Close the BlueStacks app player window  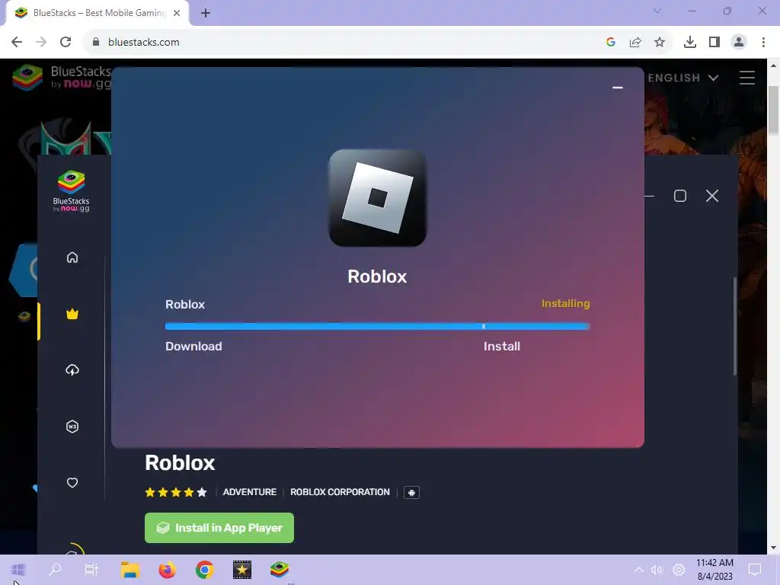click(x=712, y=196)
